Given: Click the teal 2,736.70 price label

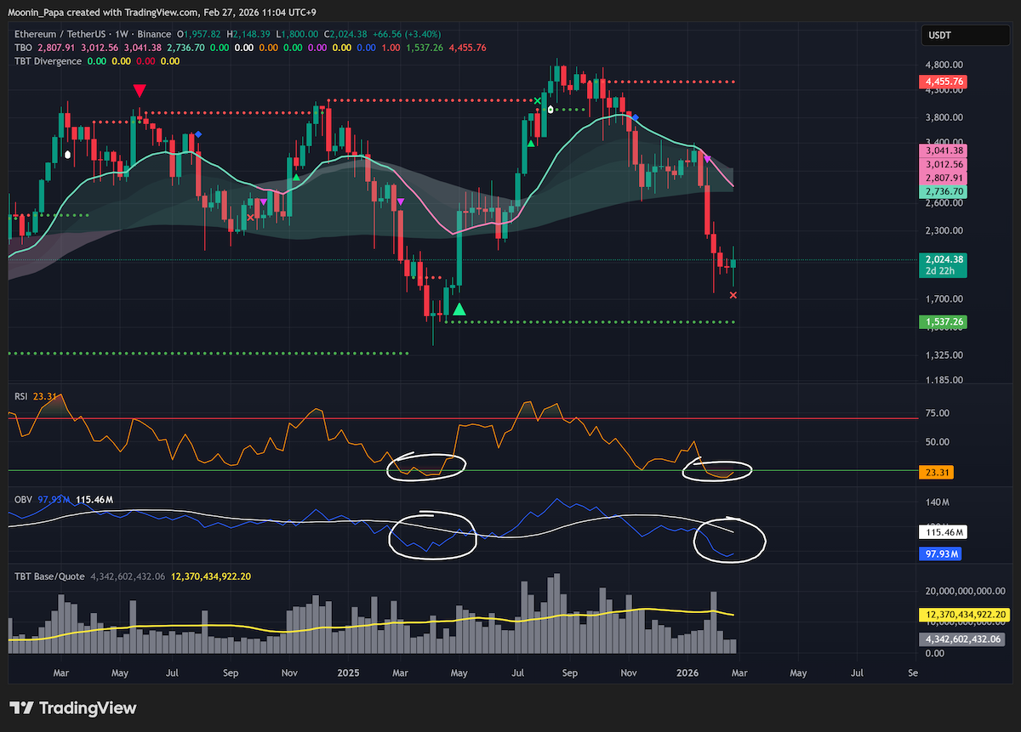Looking at the screenshot, I should [x=942, y=191].
